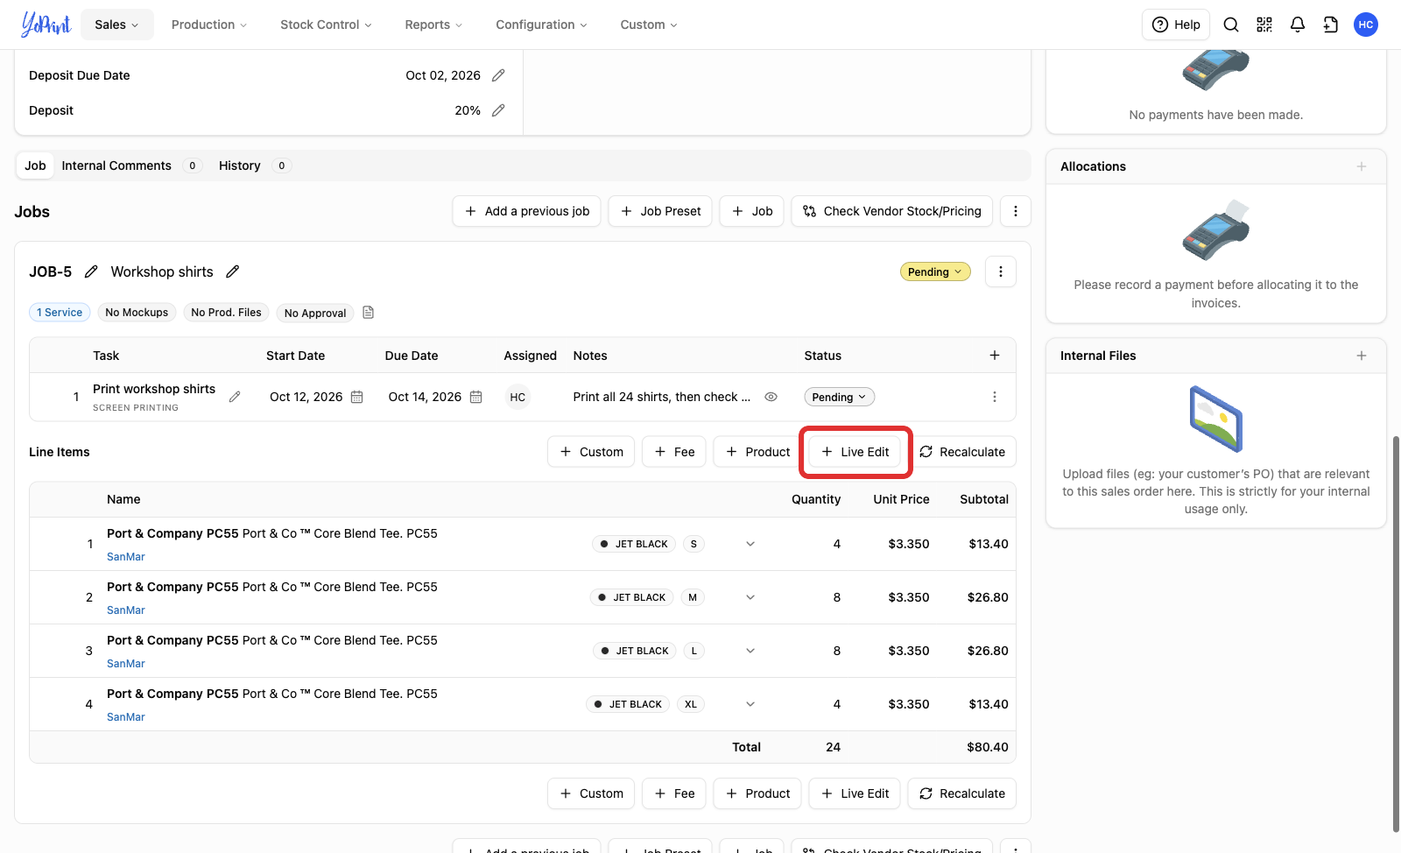Open the Stock Control menu

pyautogui.click(x=326, y=25)
